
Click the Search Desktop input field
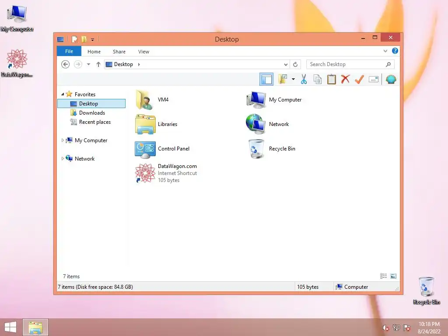point(350,64)
